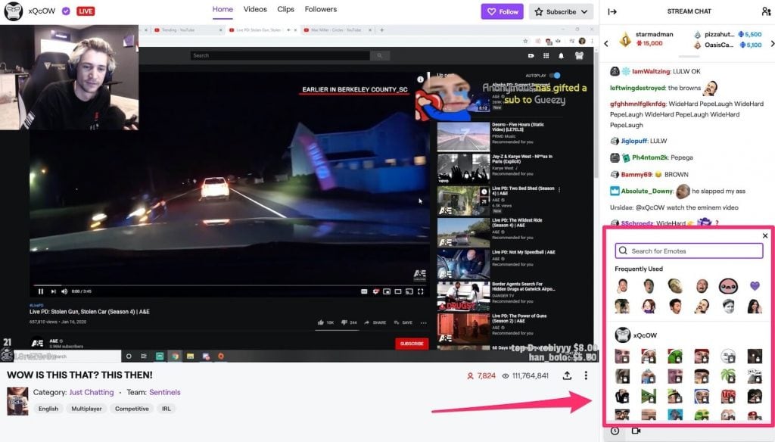
Task: Toggle YouTube Autoplay switch
Action: (556, 75)
